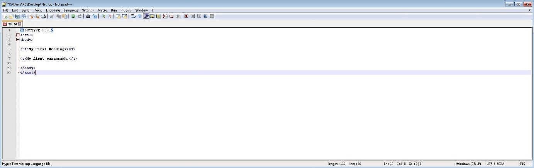This screenshot has height=168, width=534.
Task: Click the line 5 number in the margin
Action: coord(9,49)
